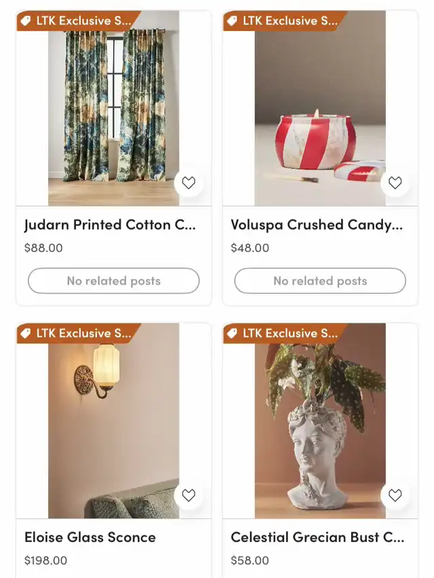Screen dimensions: 434x578
Task: Tap LTK Exclusive tag icon on curtain card
Action: [x=26, y=20]
